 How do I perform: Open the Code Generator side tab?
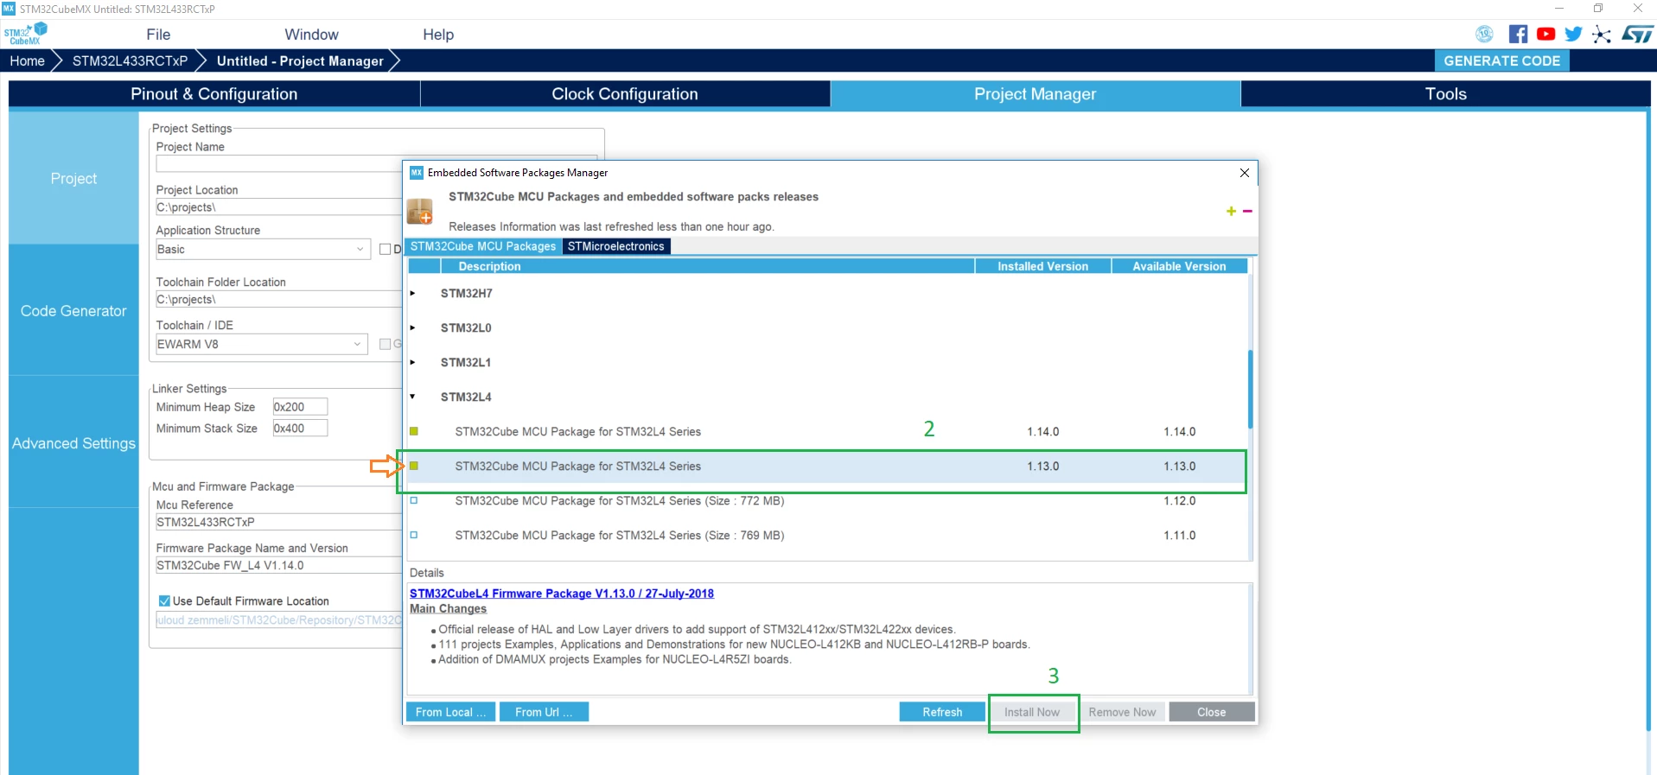73,310
